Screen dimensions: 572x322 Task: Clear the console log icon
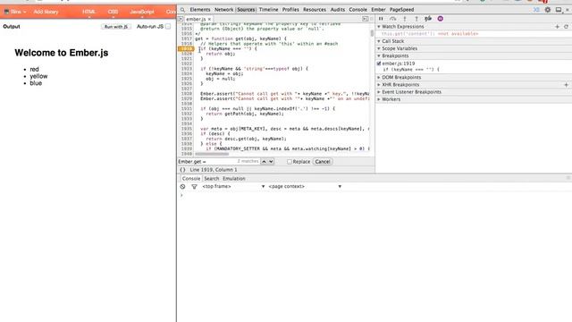coord(182,187)
